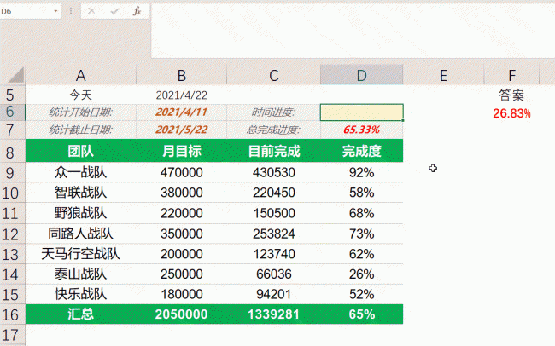Click the 时间进度: label cell
Viewport: 555px width, 346px height.
tap(273, 112)
